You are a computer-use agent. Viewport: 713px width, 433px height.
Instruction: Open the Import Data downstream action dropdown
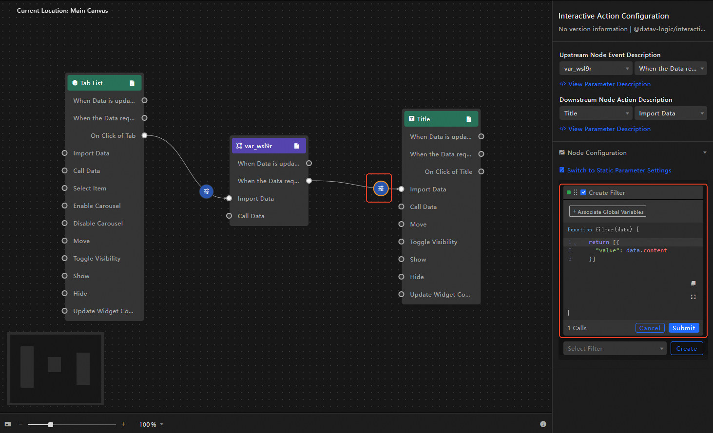(x=671, y=113)
